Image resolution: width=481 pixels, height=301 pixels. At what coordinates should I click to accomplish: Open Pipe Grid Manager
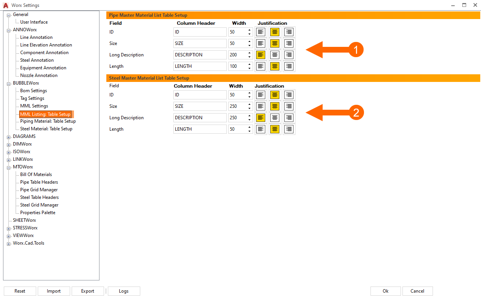tap(39, 190)
